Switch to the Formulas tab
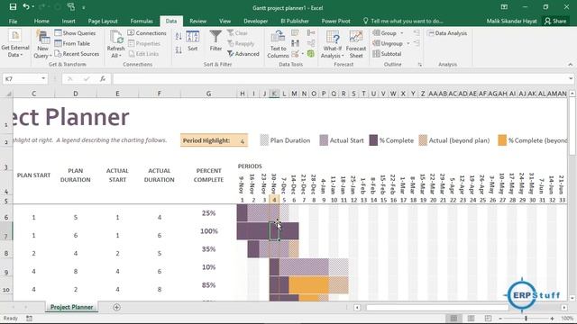 142,21
